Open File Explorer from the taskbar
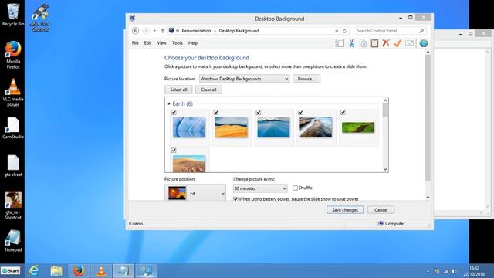The image size is (494, 278). pyautogui.click(x=56, y=271)
